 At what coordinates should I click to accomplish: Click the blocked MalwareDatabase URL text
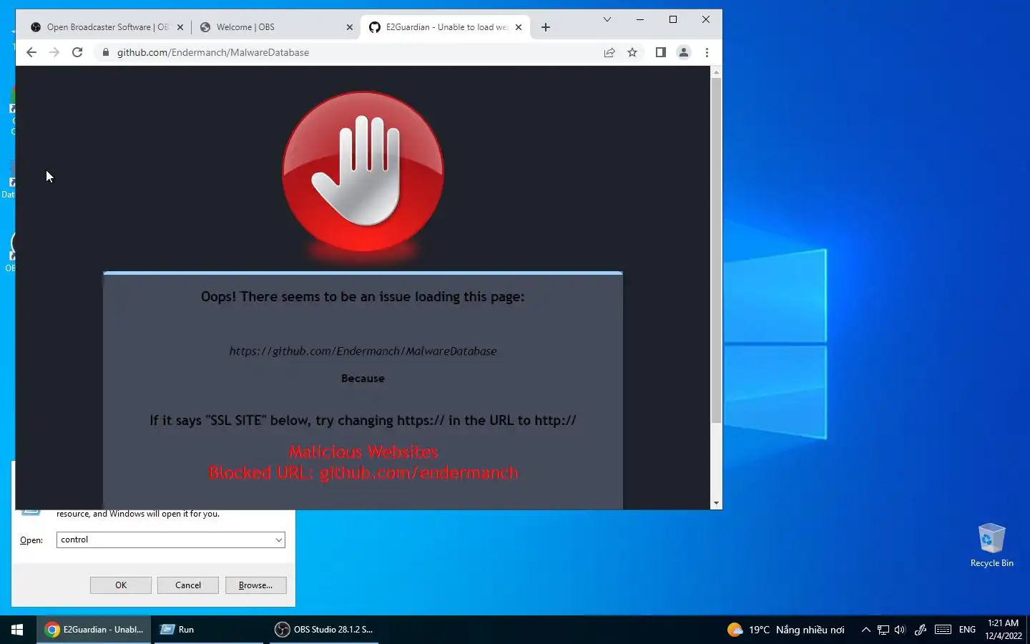tap(363, 351)
